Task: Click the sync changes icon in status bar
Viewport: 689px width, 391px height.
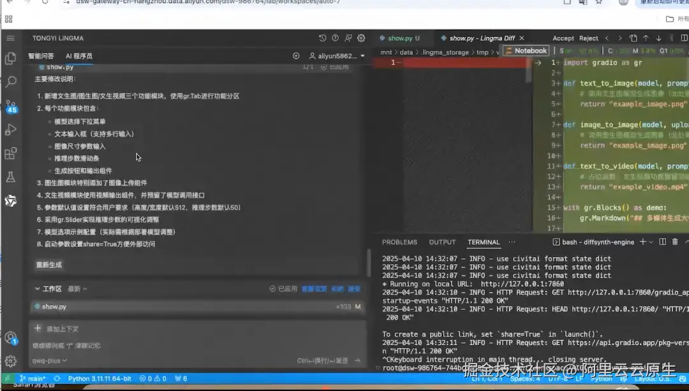Action: [57, 379]
